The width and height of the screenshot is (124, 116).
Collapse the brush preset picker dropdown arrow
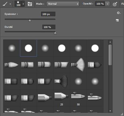(23, 4)
